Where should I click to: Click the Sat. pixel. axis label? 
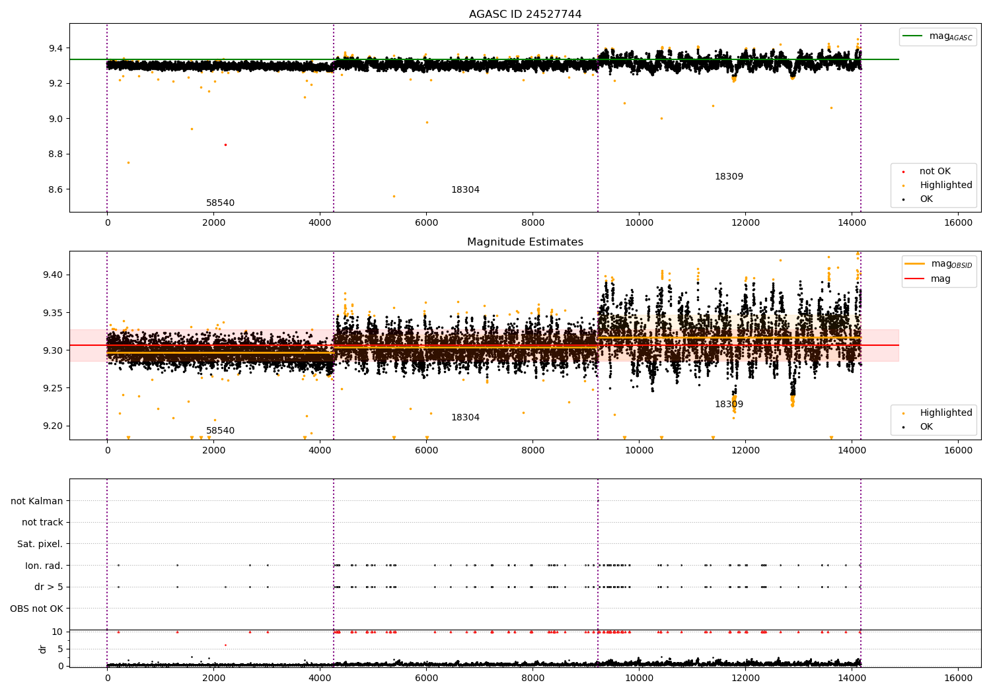coord(40,544)
